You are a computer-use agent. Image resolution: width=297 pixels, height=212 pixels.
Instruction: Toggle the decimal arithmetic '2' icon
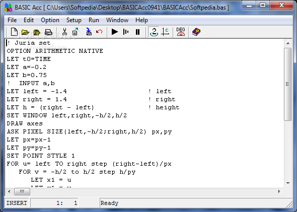point(154,32)
